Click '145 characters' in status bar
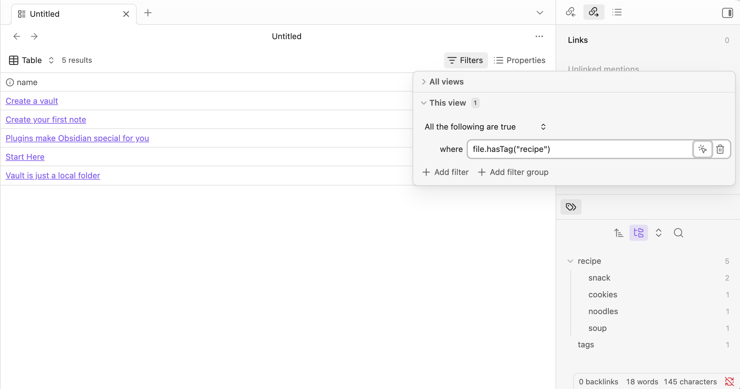Screen dimensions: 740x389 tap(690, 382)
